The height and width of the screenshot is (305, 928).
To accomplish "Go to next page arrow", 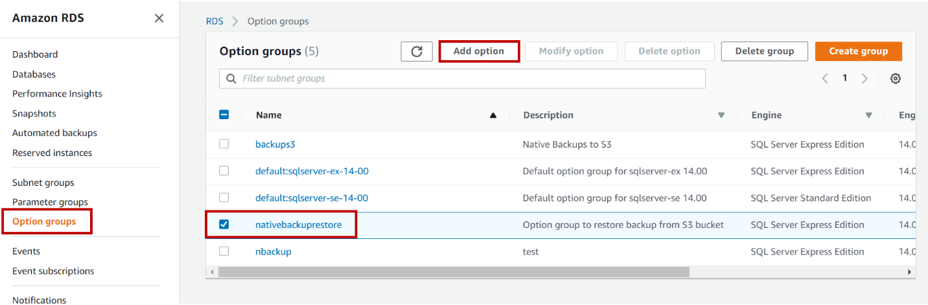I will click(x=864, y=78).
